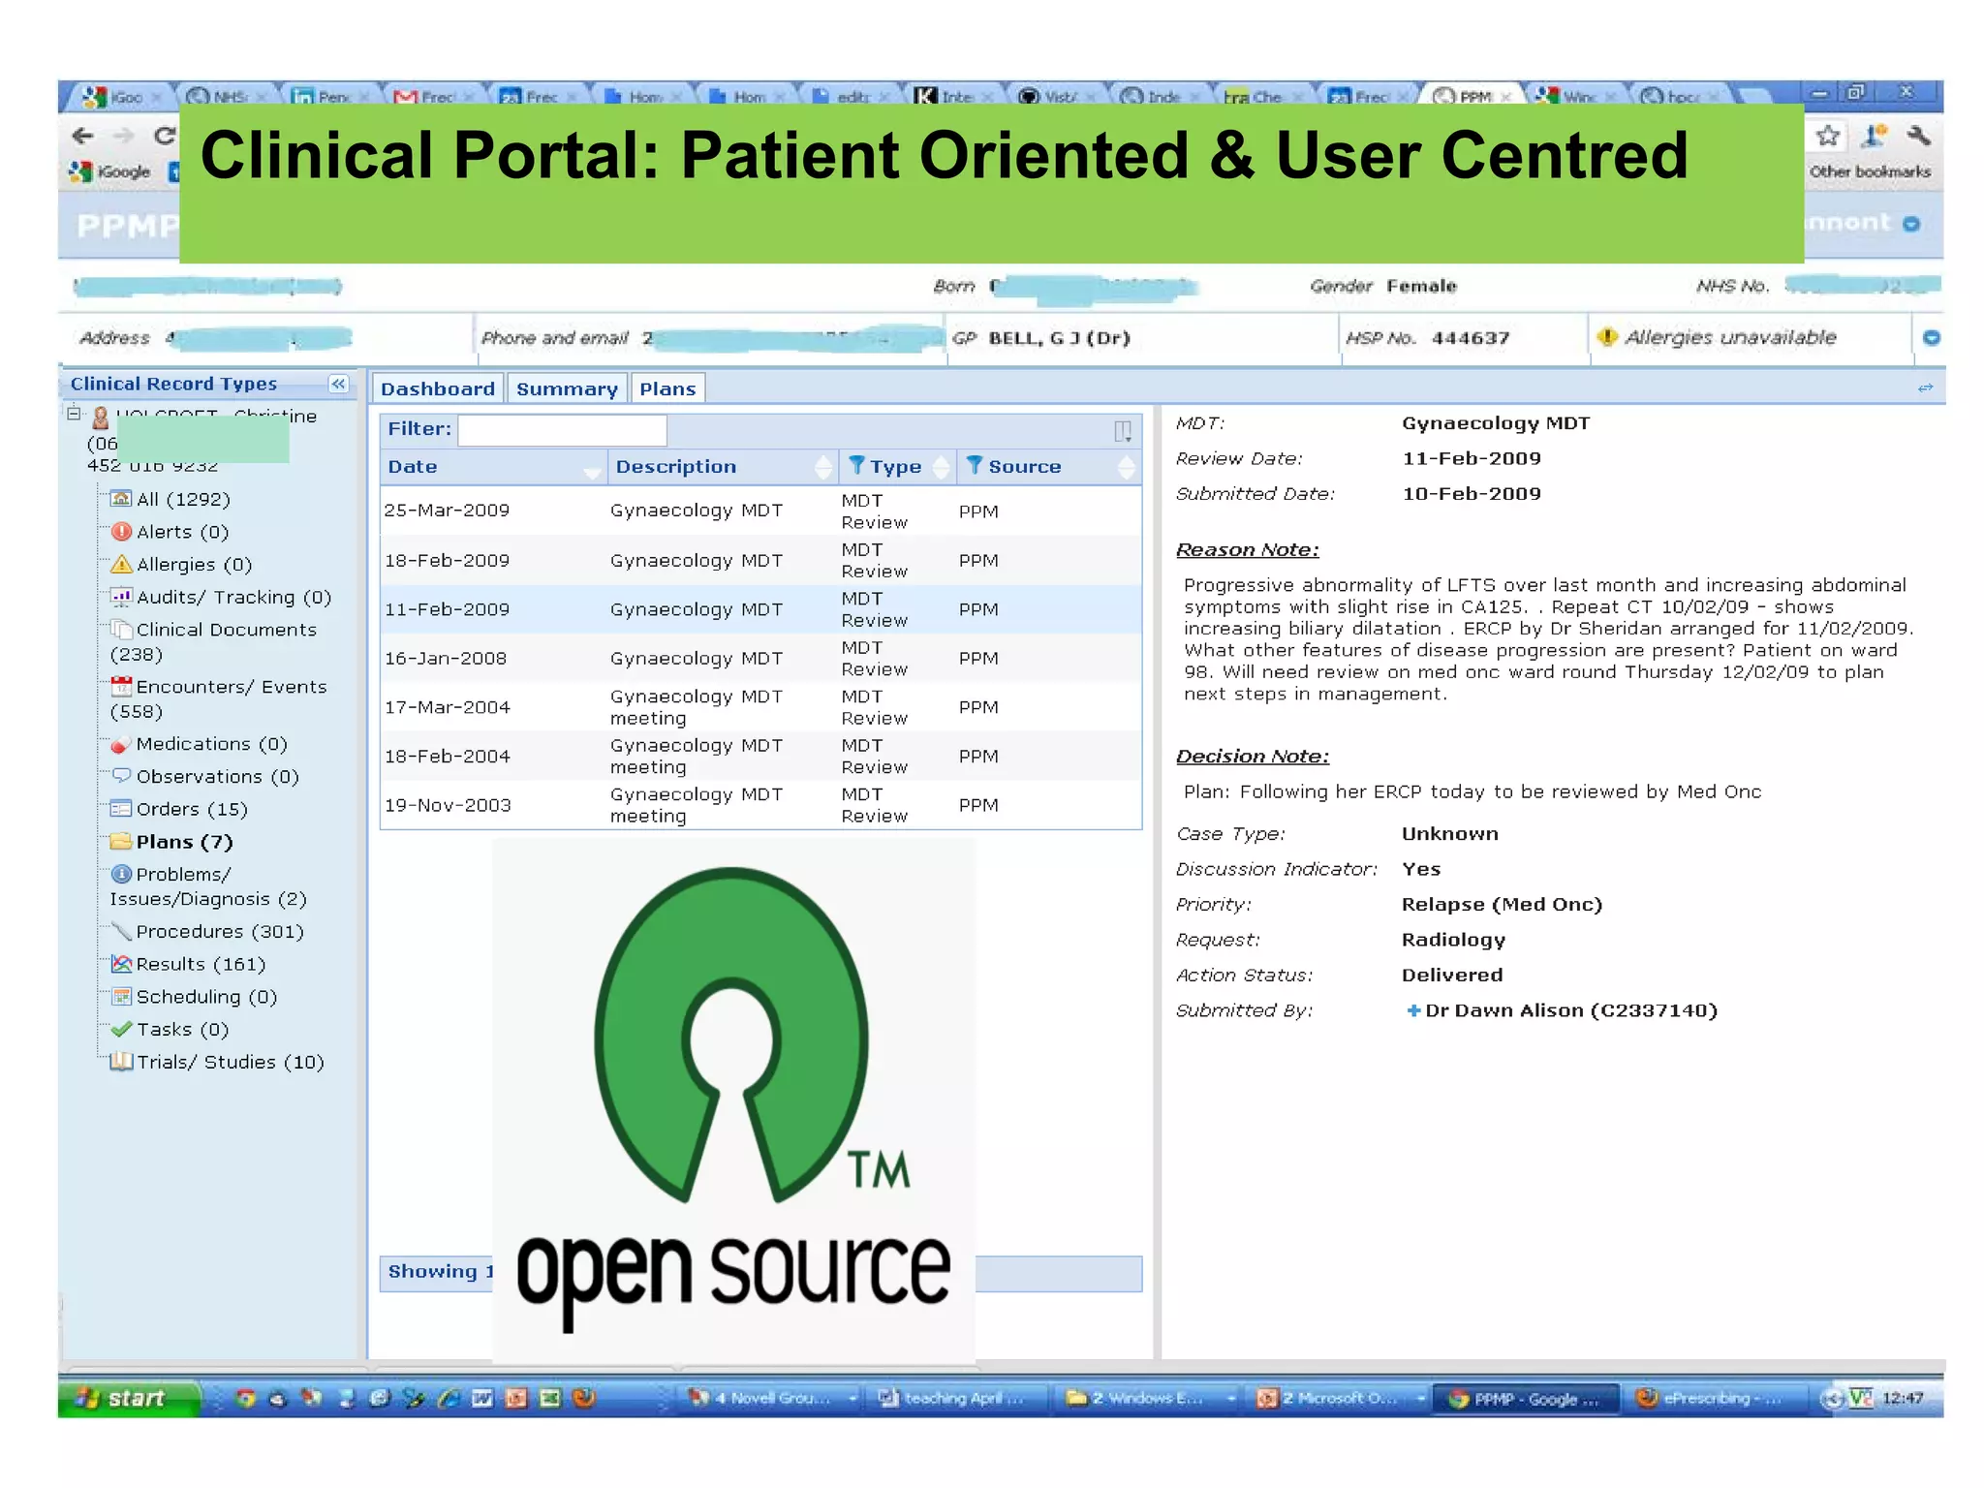Open the Procedures (301) scalpel icon

coord(121,931)
